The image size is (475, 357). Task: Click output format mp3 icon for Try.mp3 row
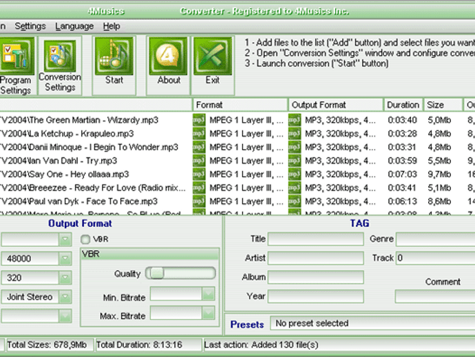click(295, 161)
